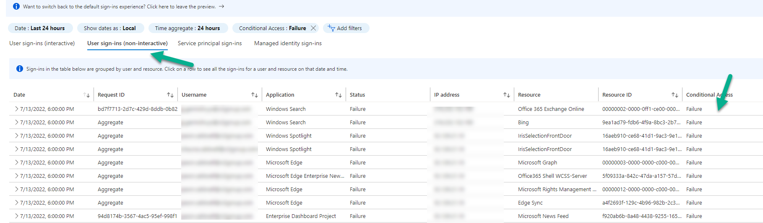763x223 pixels.
Task: Switch to User sign-ins (interactive) tab
Action: 42,43
